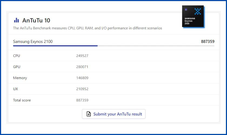Click the UX score 210952
This screenshot has width=227, height=135.
82,89
